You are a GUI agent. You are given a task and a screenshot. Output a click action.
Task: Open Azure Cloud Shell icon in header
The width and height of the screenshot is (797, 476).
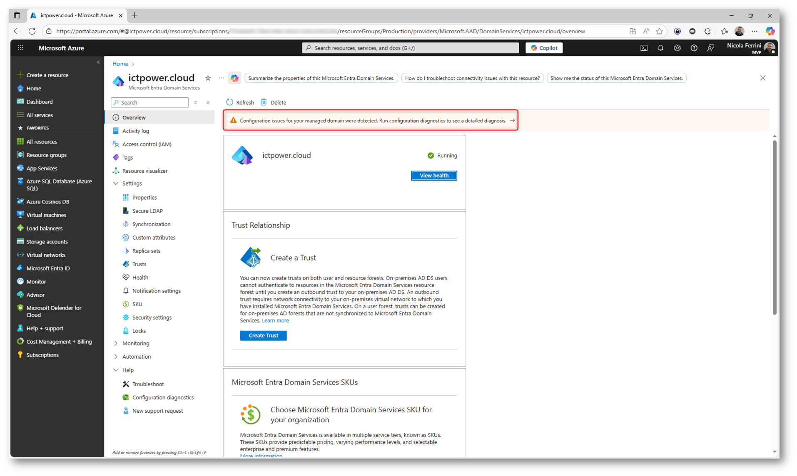[x=644, y=48]
